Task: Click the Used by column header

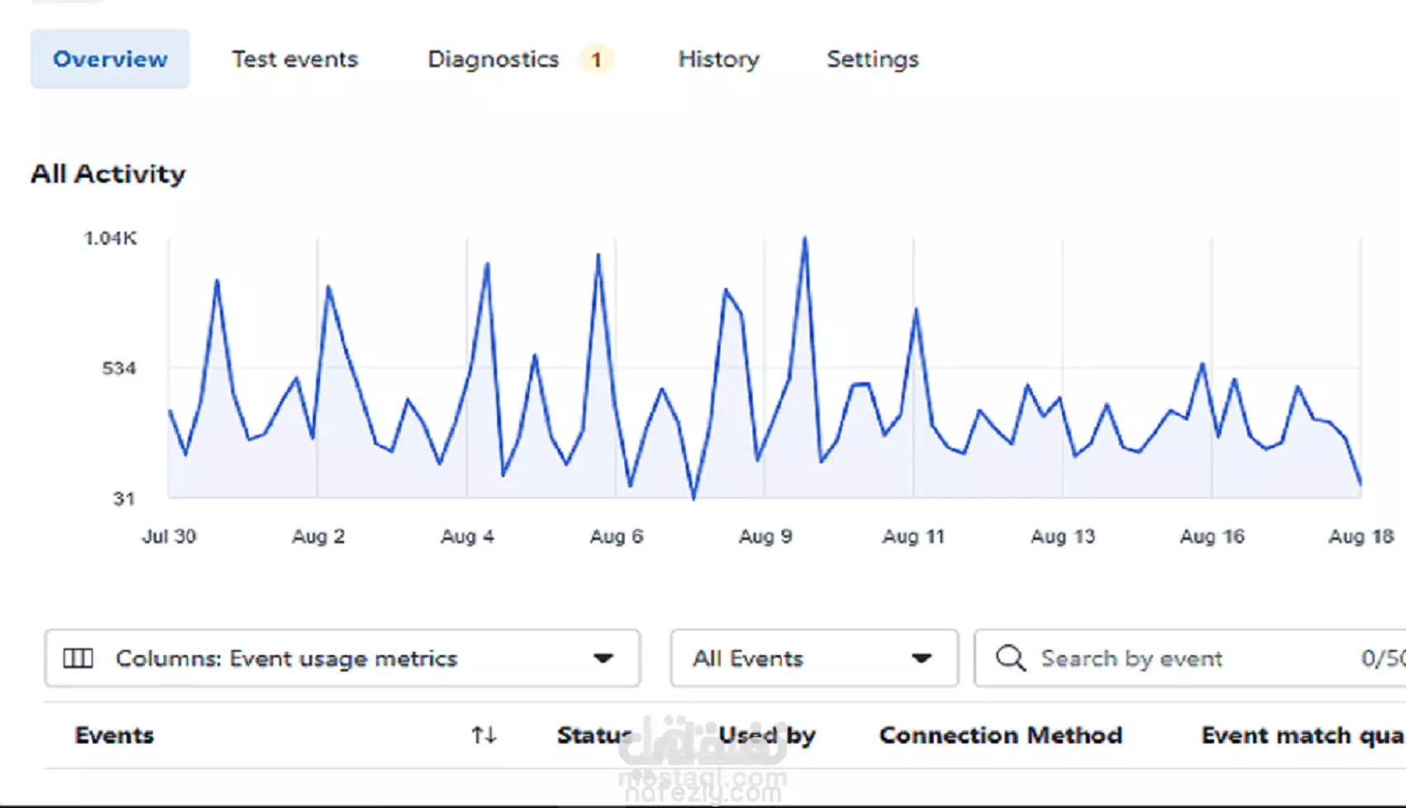Action: click(x=767, y=734)
